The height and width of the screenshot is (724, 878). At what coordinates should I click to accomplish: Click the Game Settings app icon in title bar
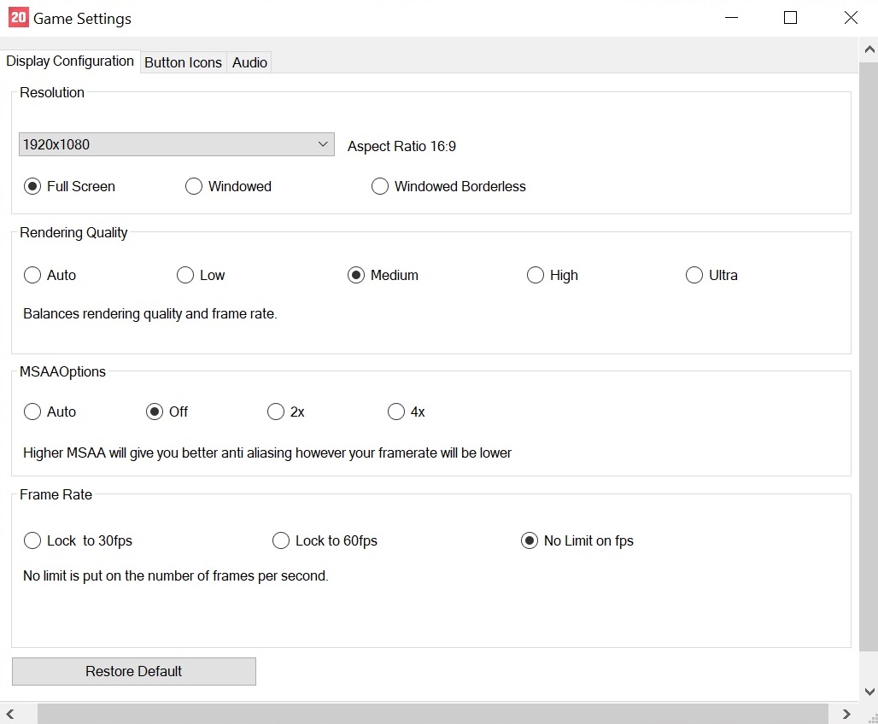tap(18, 17)
